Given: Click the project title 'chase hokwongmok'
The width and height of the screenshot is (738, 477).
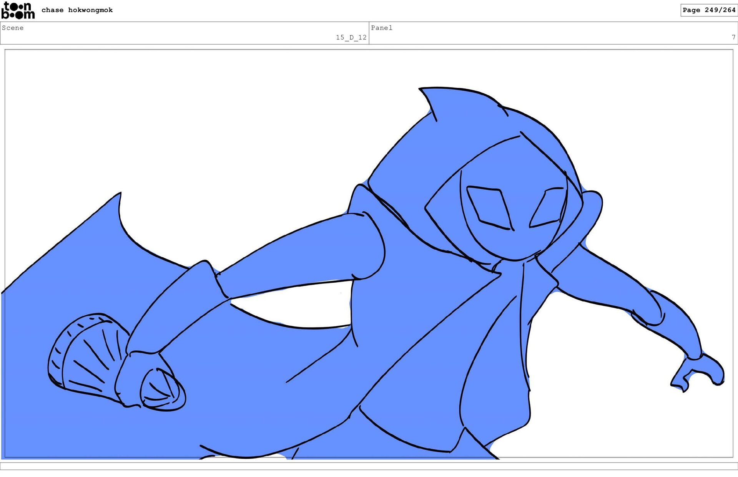Looking at the screenshot, I should 77,10.
